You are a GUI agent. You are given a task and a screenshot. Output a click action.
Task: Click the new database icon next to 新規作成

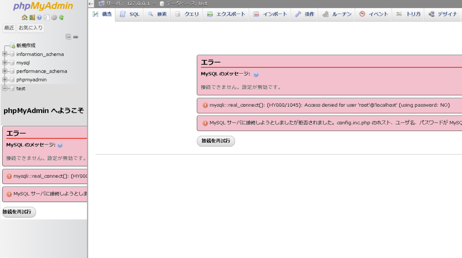pyautogui.click(x=12, y=46)
